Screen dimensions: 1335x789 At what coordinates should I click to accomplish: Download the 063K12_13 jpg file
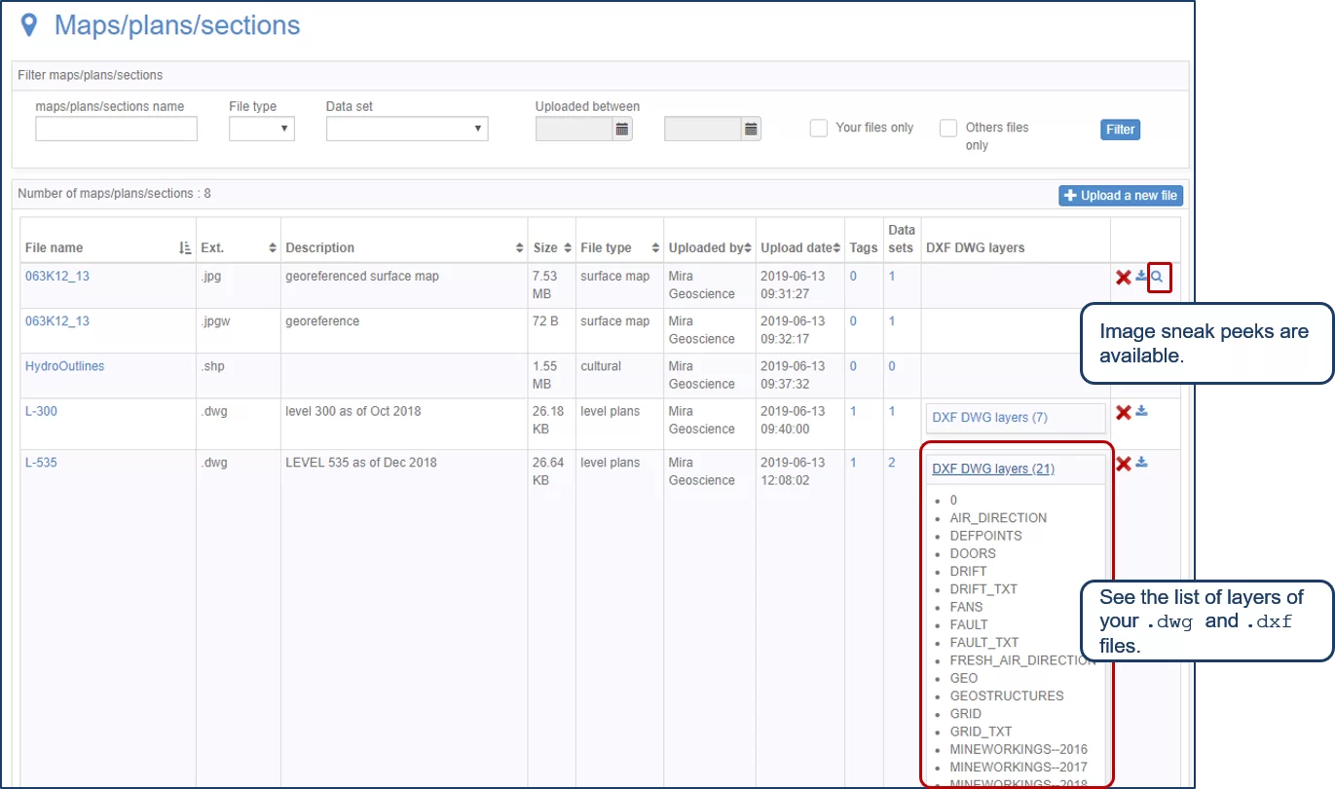pyautogui.click(x=1141, y=277)
